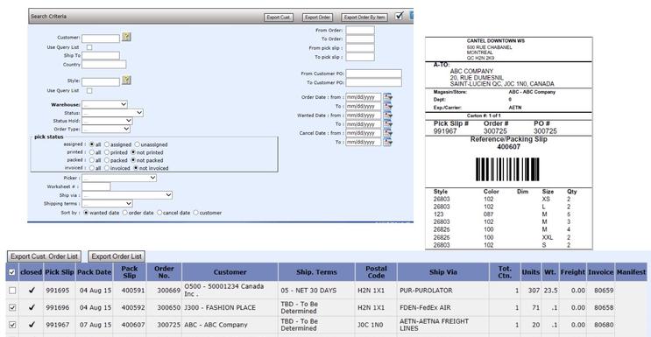Open the Customer lookup help icon

(127, 37)
